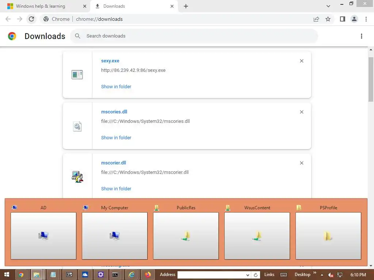Click the sexy.exe file icon
This screenshot has height=280, width=374.
coord(77,74)
